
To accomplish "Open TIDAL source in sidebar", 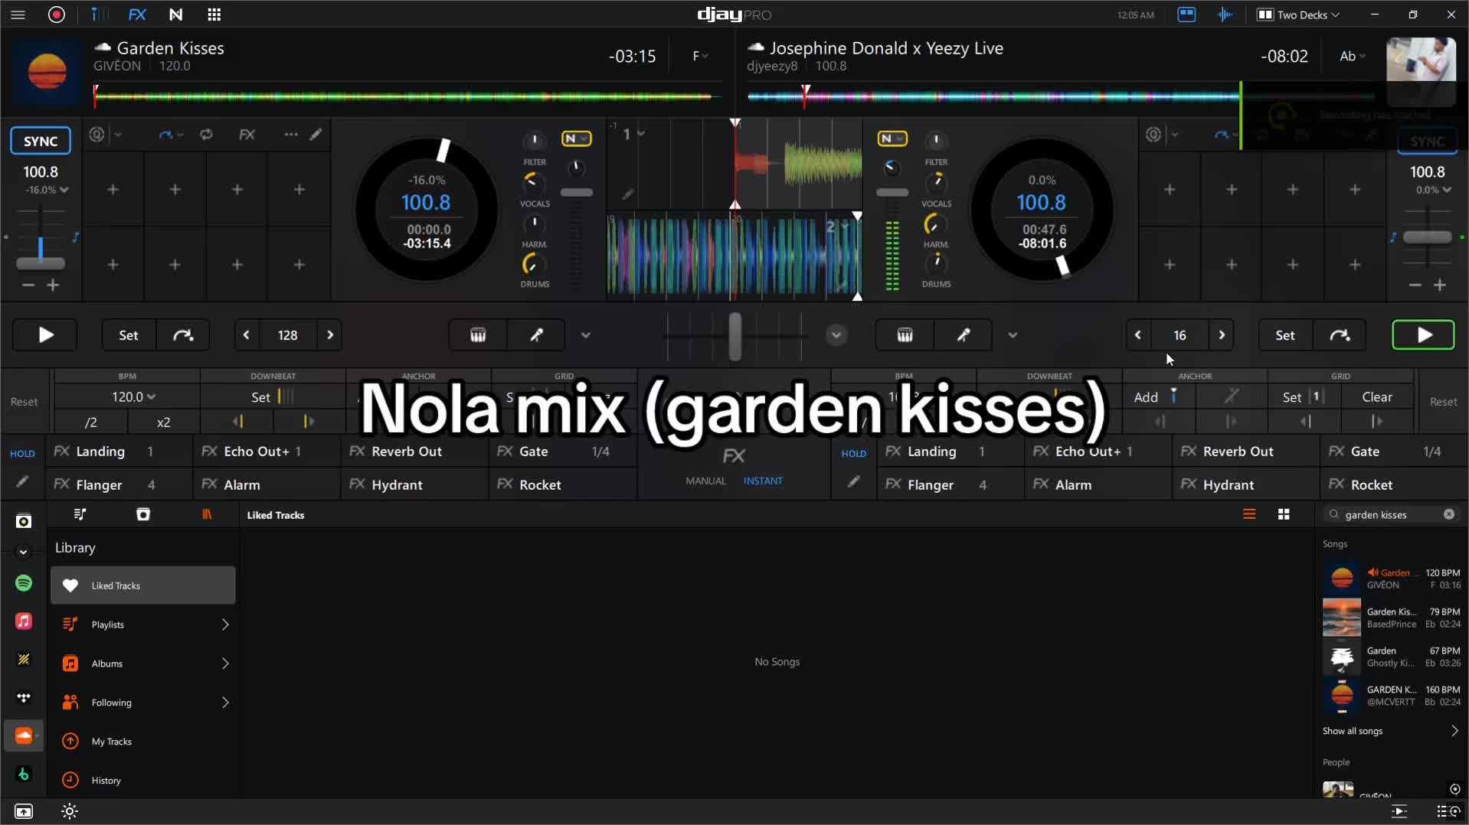I will [24, 698].
